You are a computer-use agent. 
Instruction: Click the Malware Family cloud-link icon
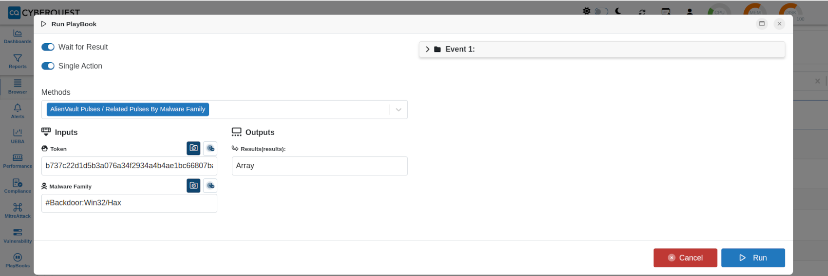click(x=210, y=186)
